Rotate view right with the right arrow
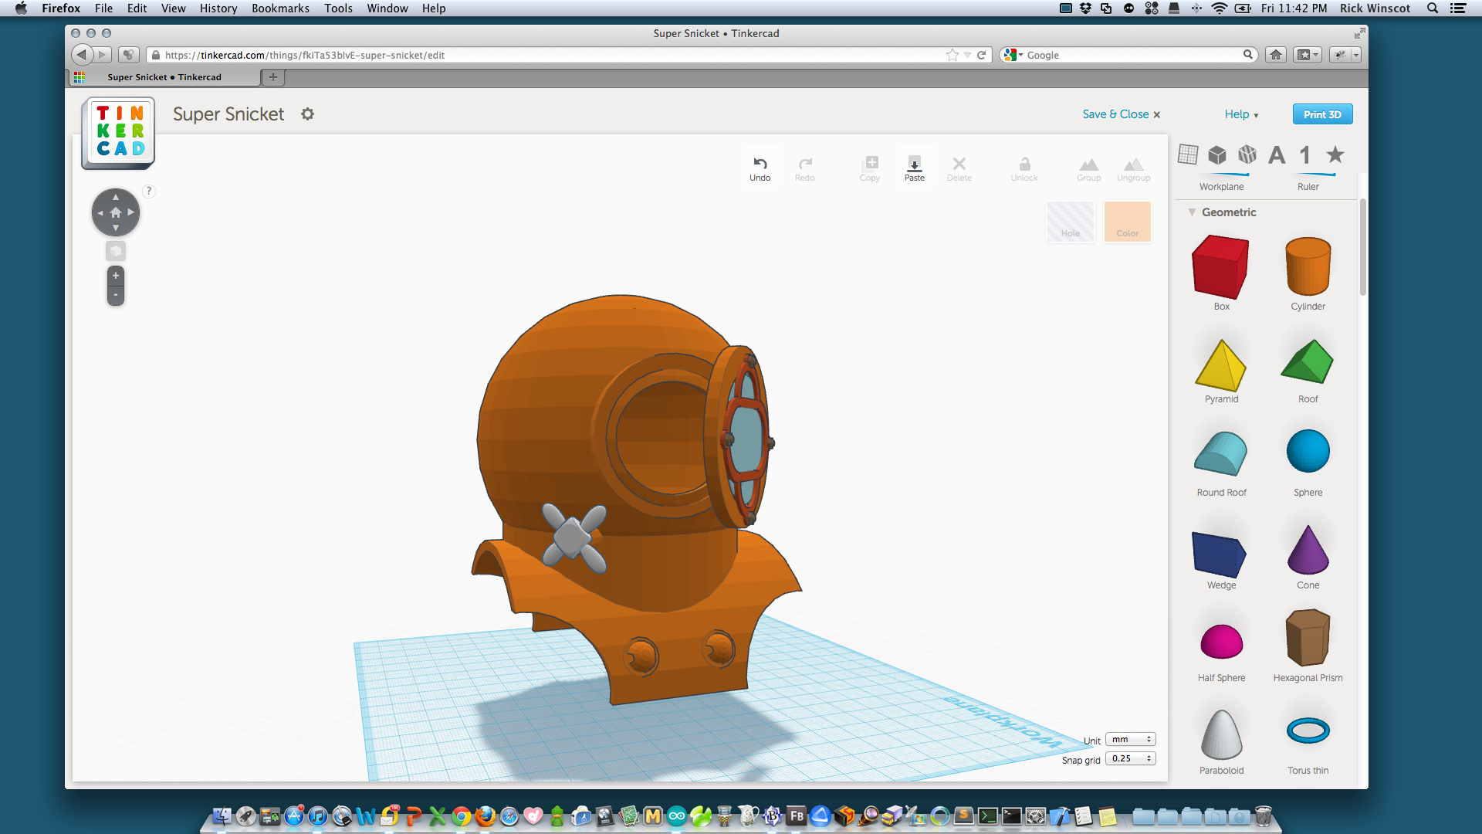1482x834 pixels. (x=131, y=212)
